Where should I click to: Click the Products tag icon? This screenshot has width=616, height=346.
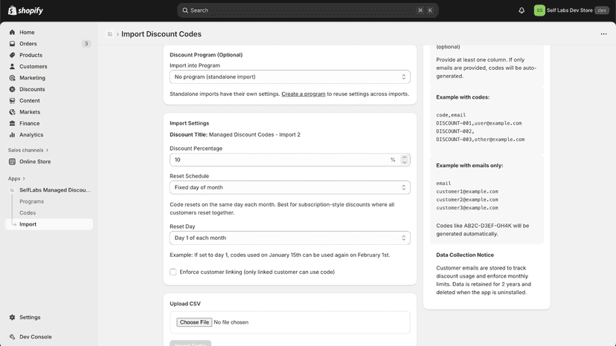(x=12, y=55)
